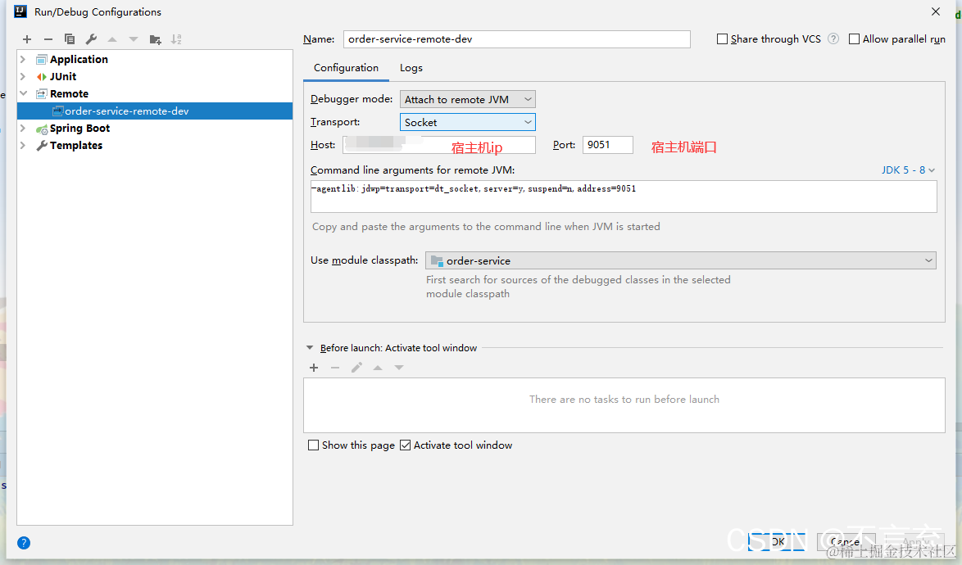Expand the Spring Boot tree node
This screenshot has height=565, width=962.
(23, 128)
